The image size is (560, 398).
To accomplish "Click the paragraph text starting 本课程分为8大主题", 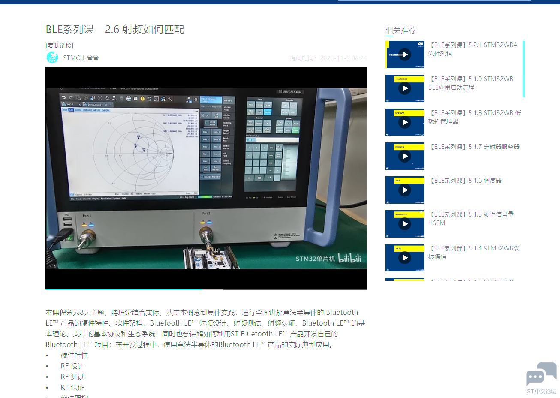I will point(205,329).
